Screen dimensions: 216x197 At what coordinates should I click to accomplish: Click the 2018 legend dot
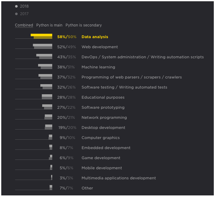click(x=16, y=6)
